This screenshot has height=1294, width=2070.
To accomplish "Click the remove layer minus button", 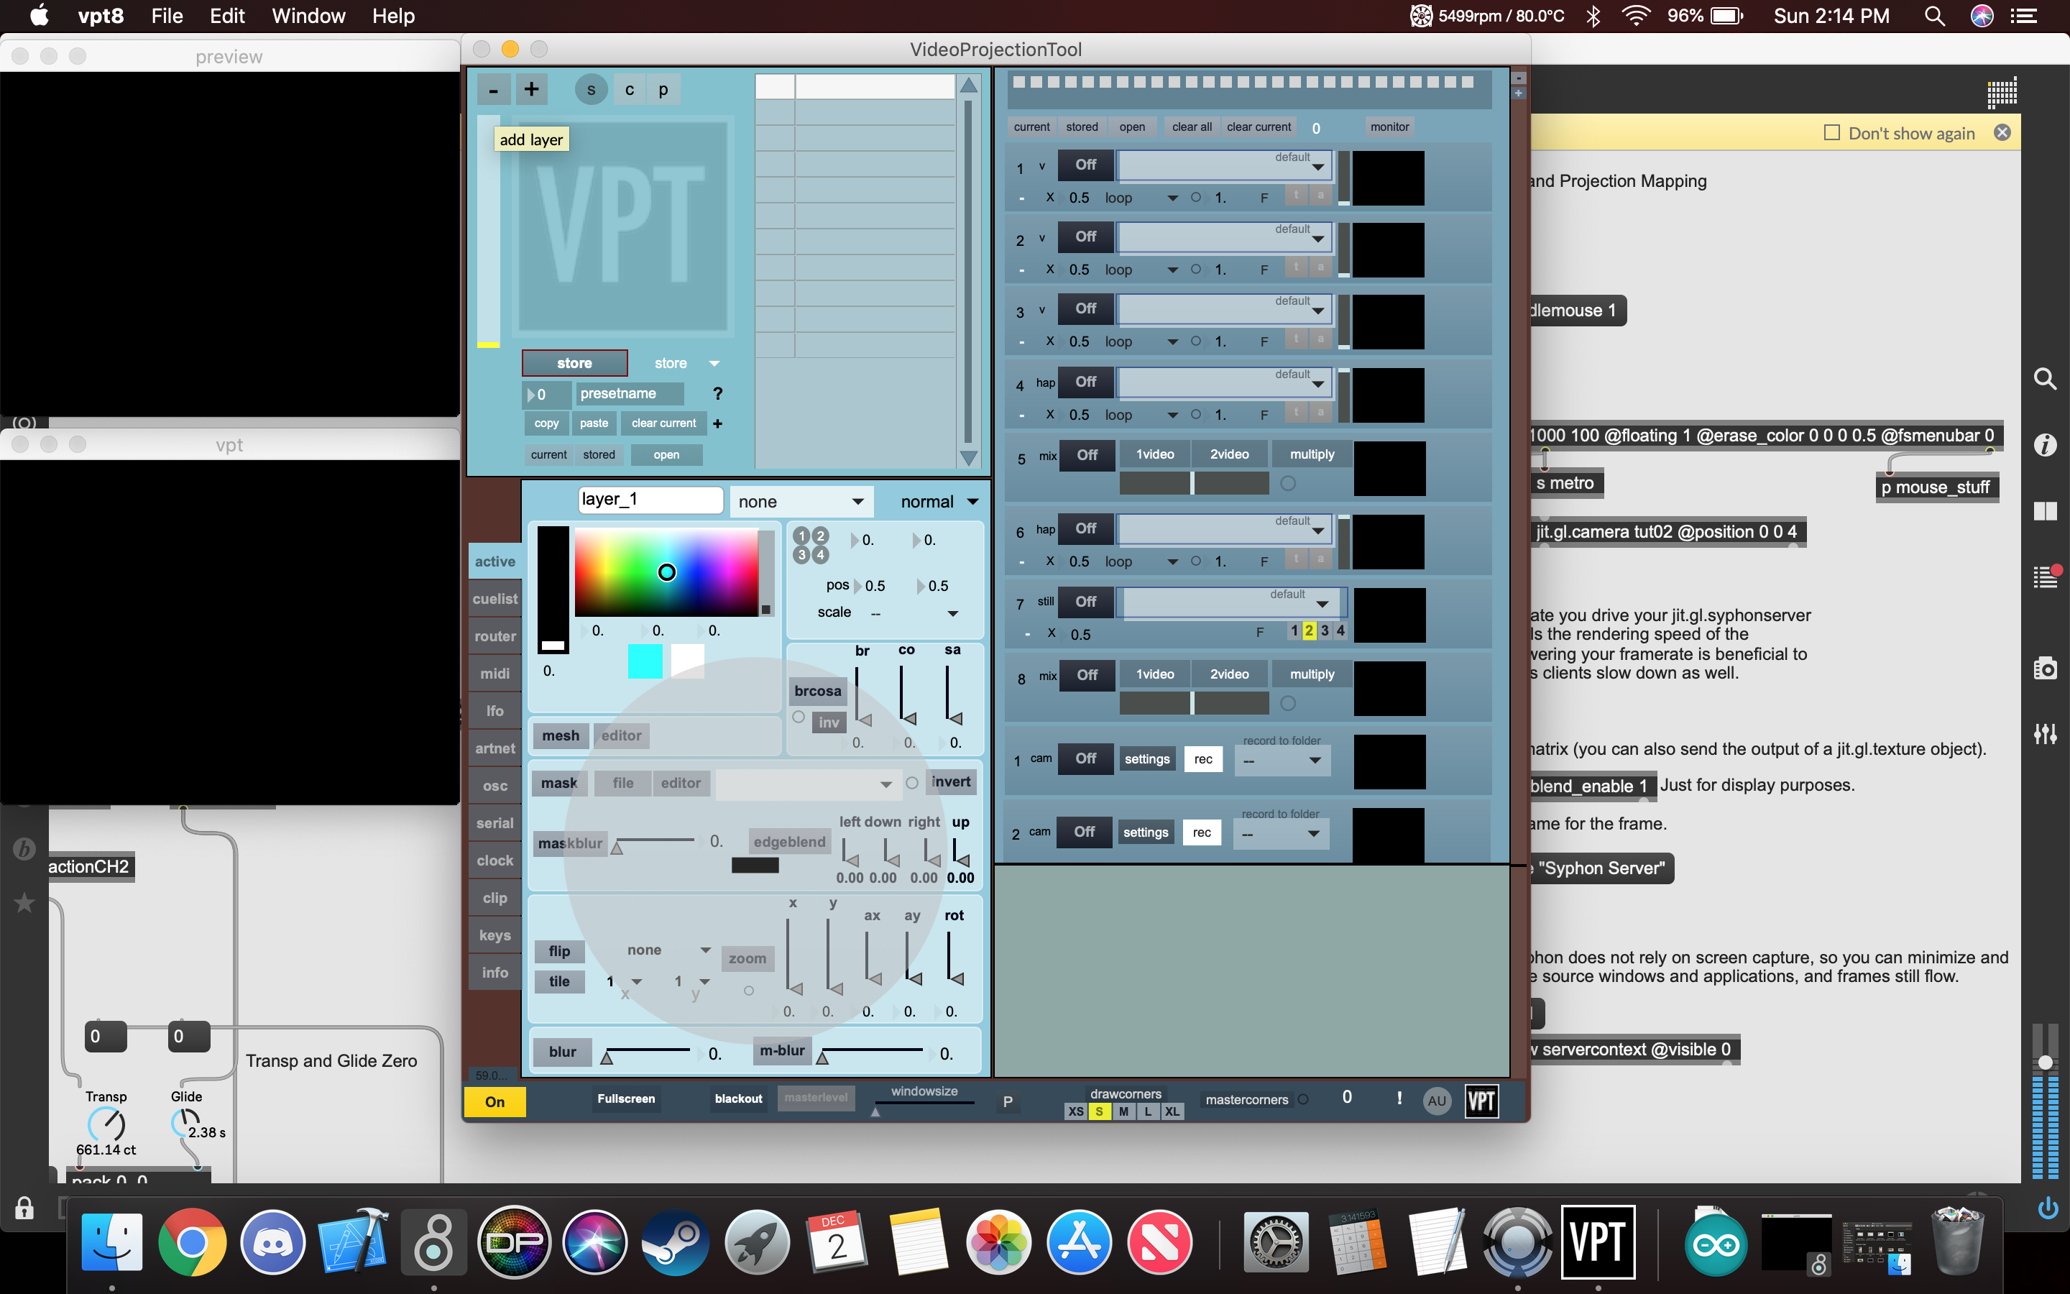I will click(494, 89).
